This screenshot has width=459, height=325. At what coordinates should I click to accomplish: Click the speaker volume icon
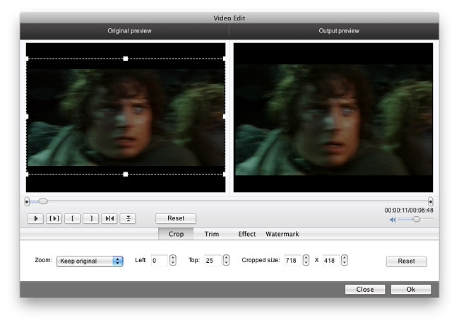(393, 220)
